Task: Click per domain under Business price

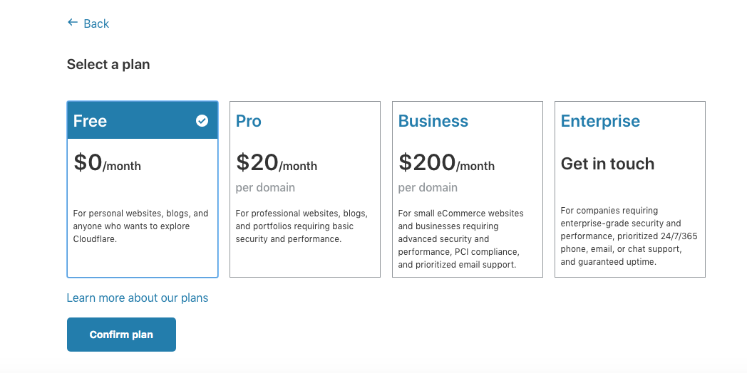Action: coord(428,187)
